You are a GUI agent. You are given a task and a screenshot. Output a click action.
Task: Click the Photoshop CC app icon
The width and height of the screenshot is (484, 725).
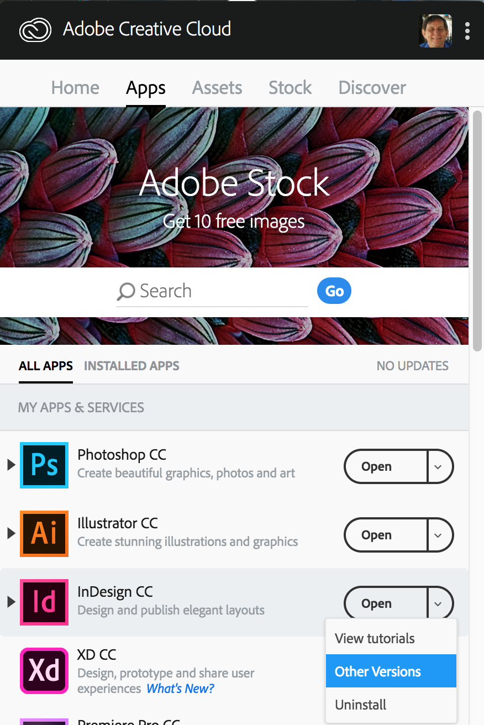coord(44,465)
